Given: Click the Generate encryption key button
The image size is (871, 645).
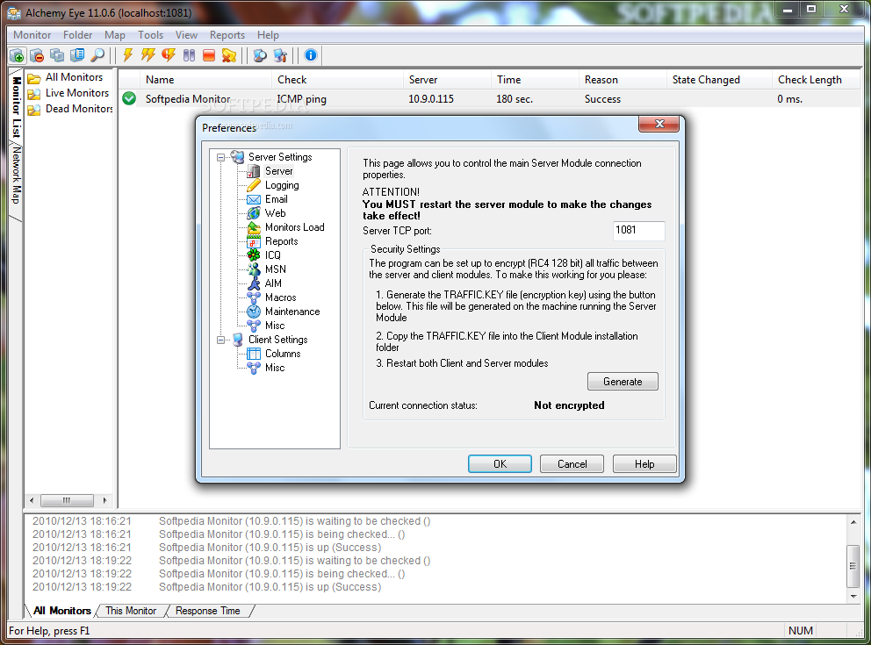Looking at the screenshot, I should (x=623, y=382).
